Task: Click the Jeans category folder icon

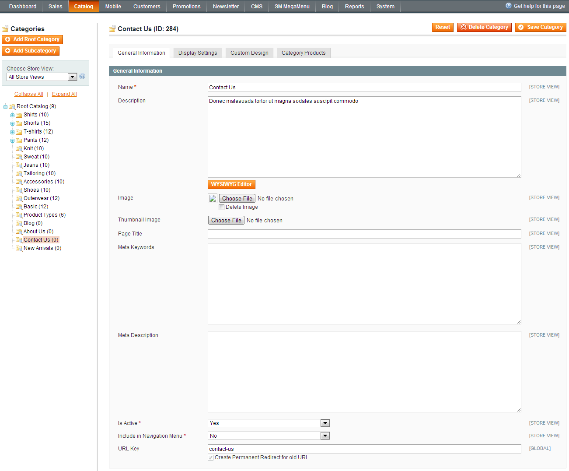Action: tap(19, 165)
